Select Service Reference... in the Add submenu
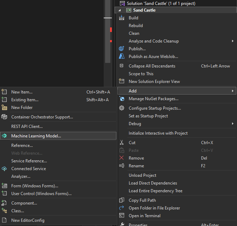The height and width of the screenshot is (226, 237). pyautogui.click(x=58, y=161)
